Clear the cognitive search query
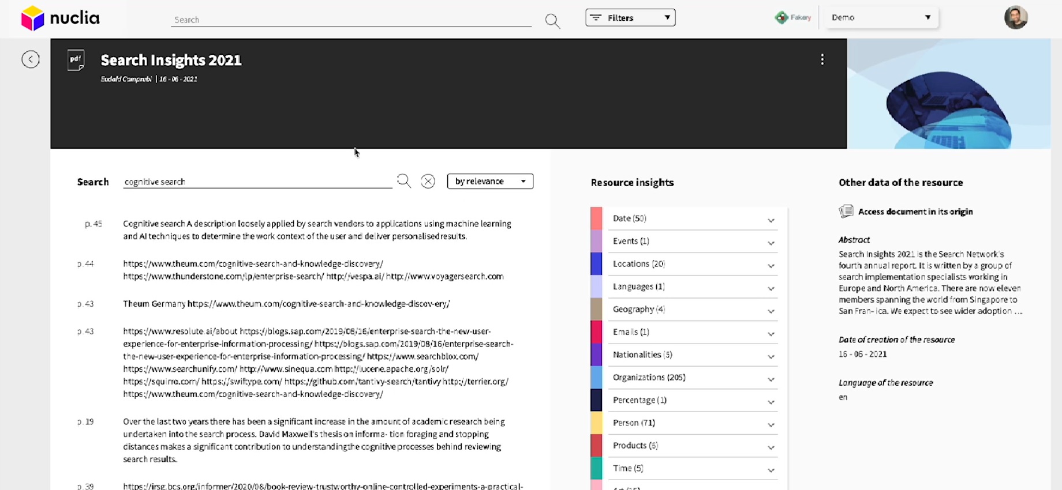1062x490 pixels. coord(428,182)
